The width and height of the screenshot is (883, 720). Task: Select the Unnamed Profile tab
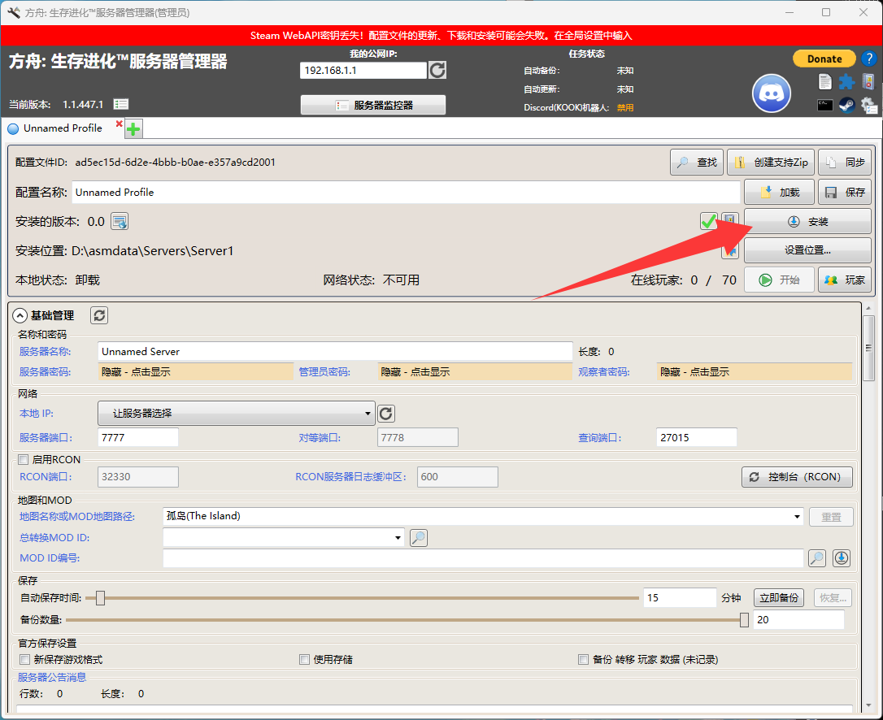(63, 128)
